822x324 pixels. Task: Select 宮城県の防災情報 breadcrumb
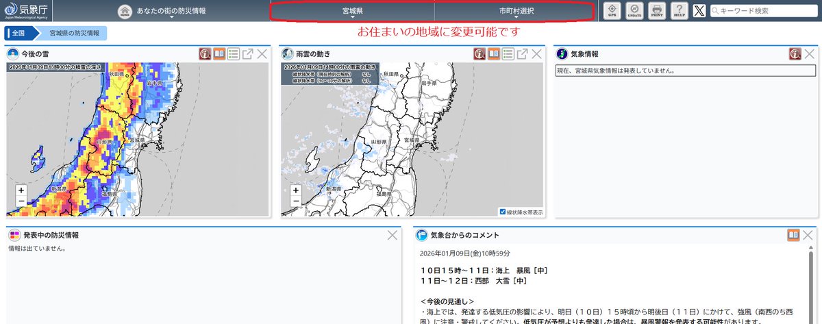(x=74, y=33)
